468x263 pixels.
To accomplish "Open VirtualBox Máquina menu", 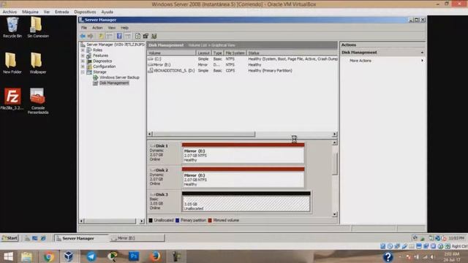I will click(x=30, y=12).
